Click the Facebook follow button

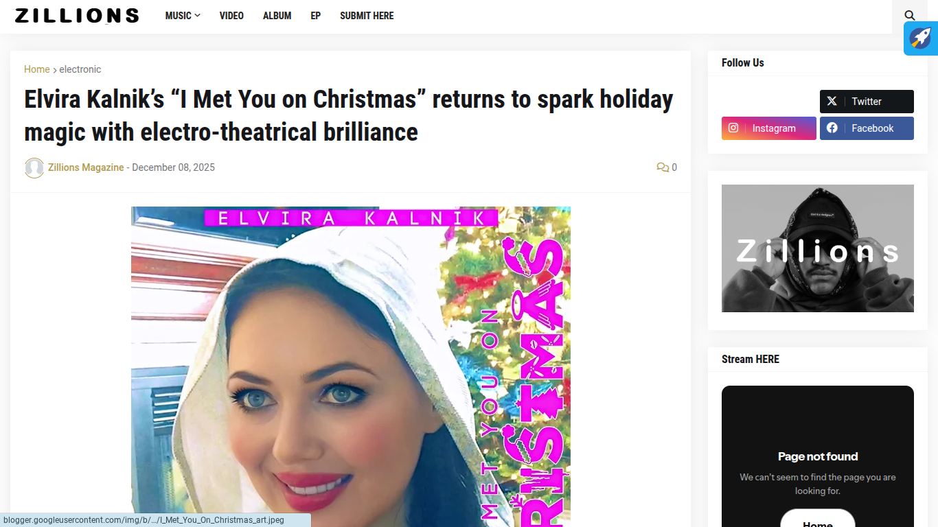tap(867, 128)
